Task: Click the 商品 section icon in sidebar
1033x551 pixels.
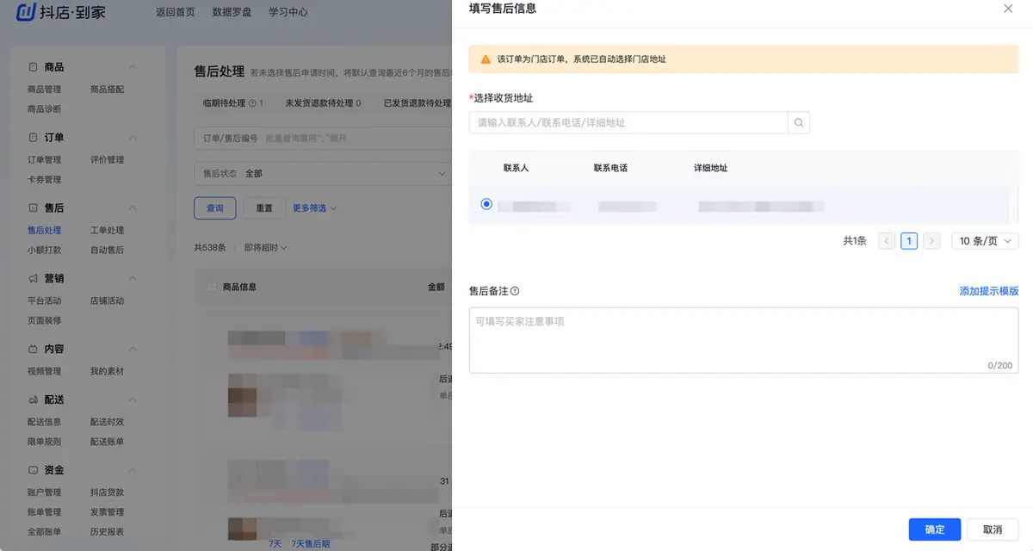Action: click(x=33, y=67)
